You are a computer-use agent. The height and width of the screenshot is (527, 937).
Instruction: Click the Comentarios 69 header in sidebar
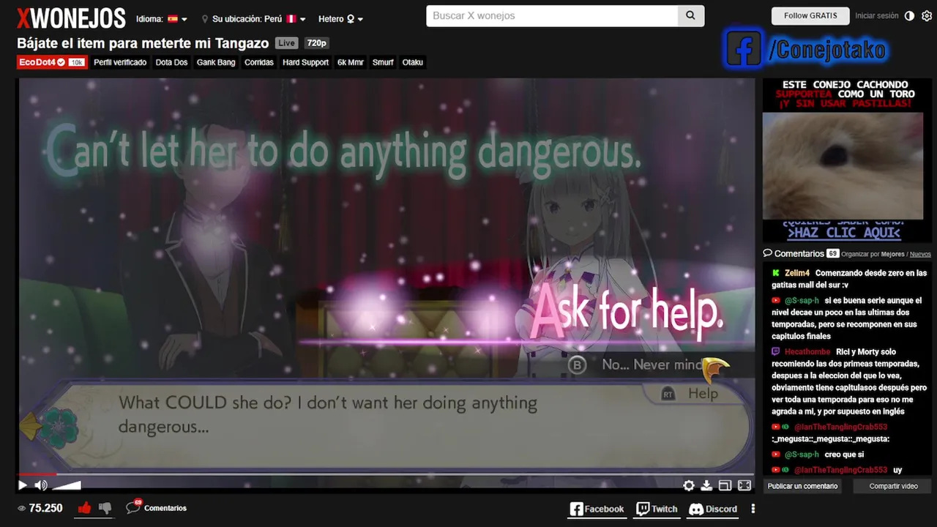(800, 253)
